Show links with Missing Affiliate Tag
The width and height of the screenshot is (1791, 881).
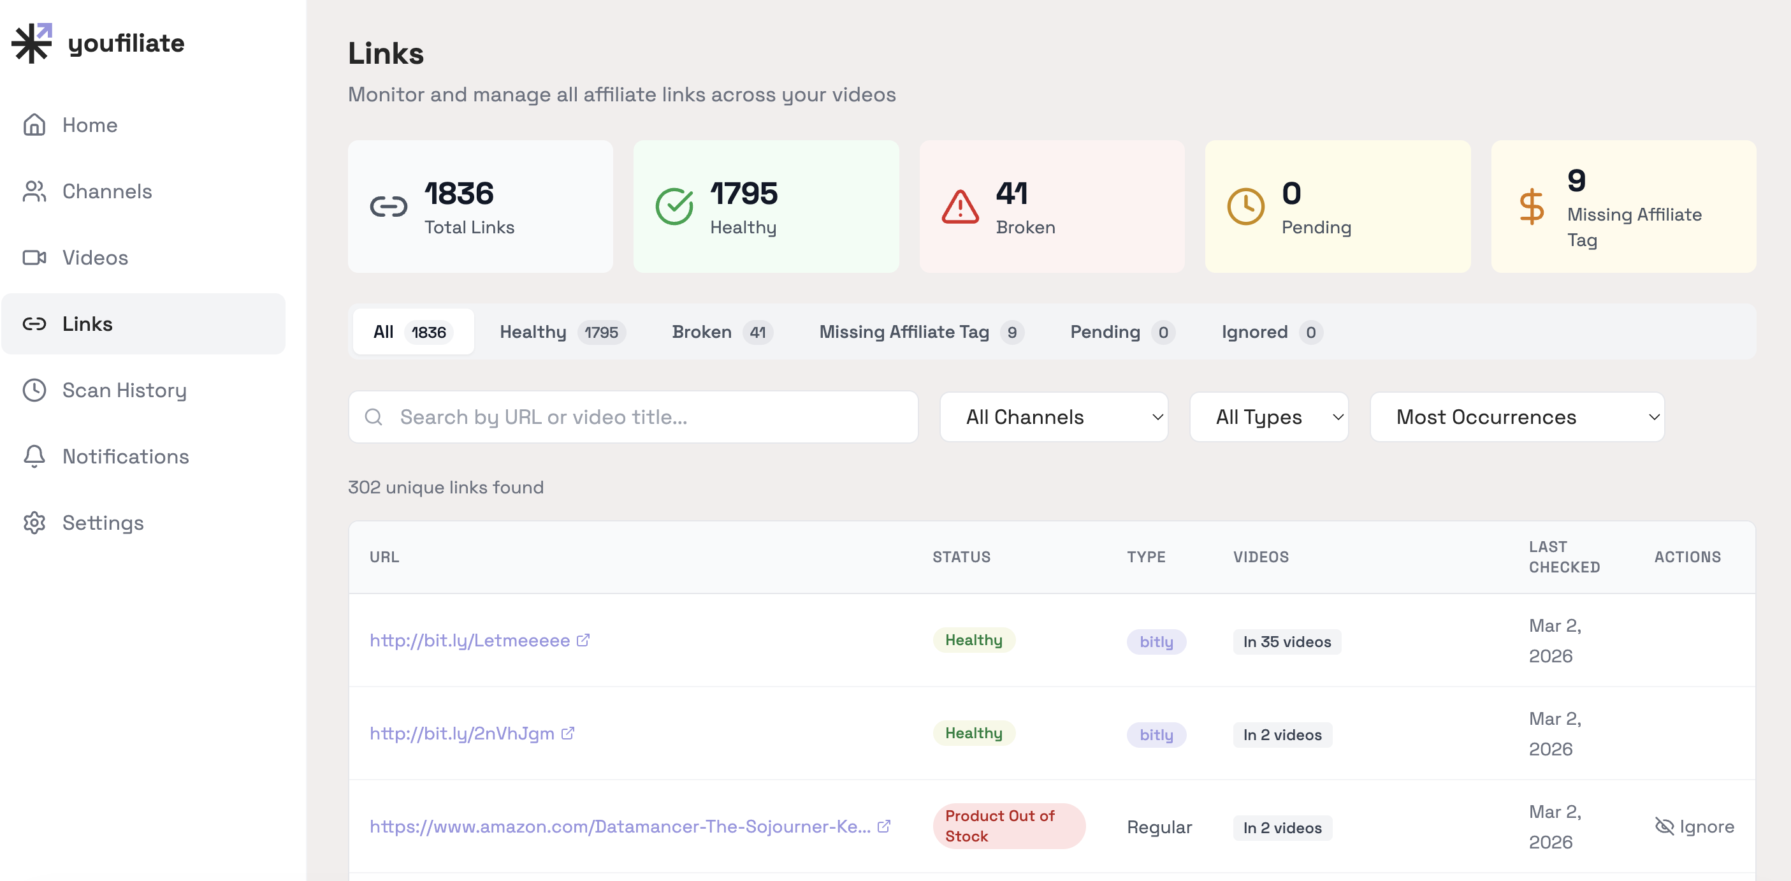coord(920,331)
